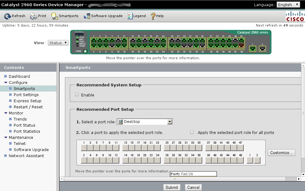This screenshot has width=305, height=191.
Task: Open the View Status dropdown
Action: [x=58, y=43]
